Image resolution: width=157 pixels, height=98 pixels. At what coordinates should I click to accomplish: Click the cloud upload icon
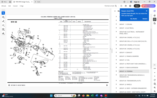pos(126,6)
